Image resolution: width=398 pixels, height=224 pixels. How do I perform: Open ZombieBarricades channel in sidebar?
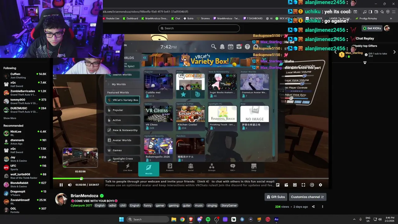(x=25, y=93)
